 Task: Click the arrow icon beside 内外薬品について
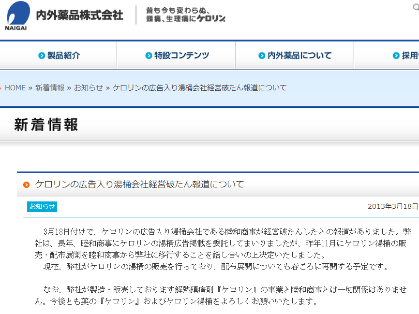pos(262,56)
